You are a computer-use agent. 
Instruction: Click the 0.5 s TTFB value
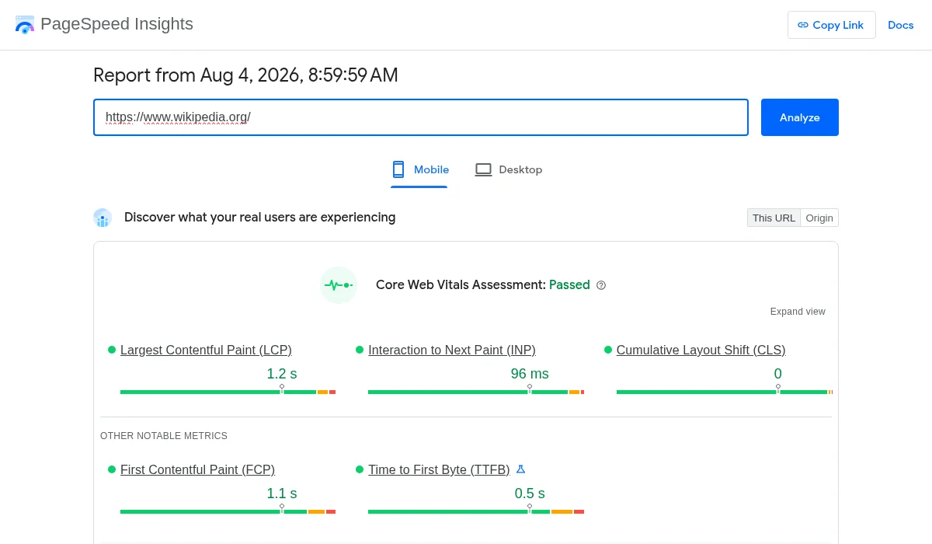point(530,493)
